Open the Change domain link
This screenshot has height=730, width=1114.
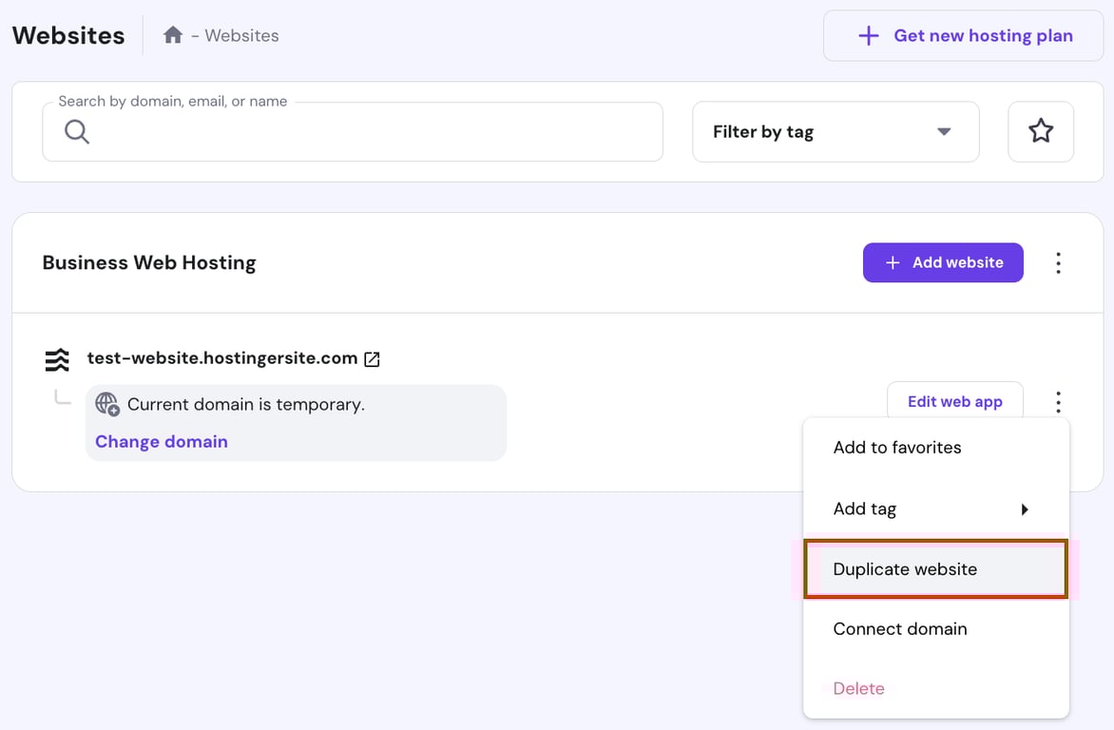tap(161, 441)
